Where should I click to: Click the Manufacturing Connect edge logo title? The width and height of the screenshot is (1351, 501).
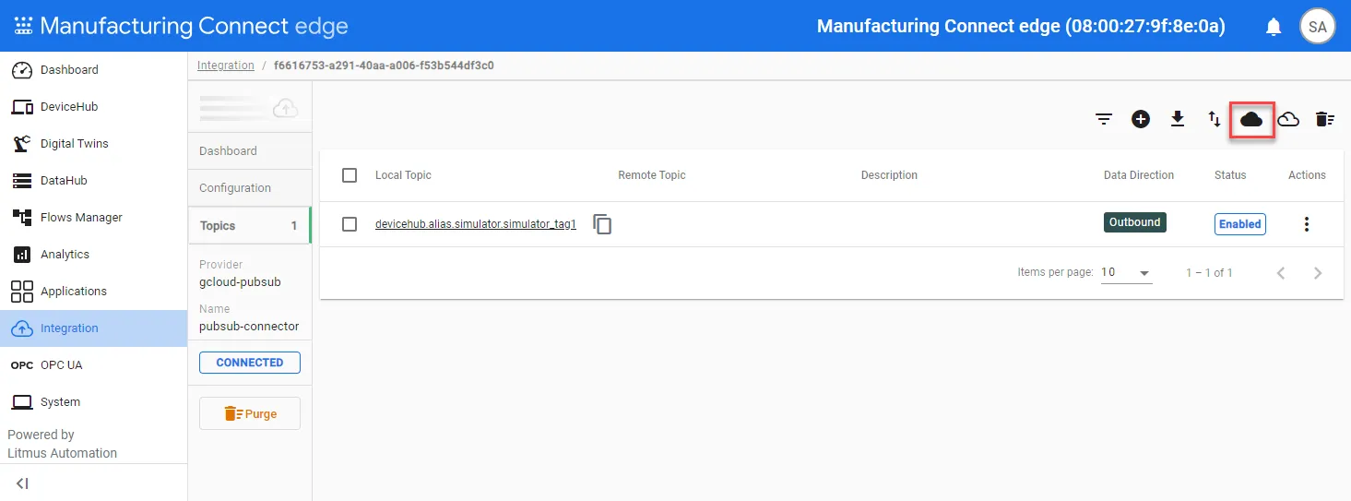(x=194, y=26)
